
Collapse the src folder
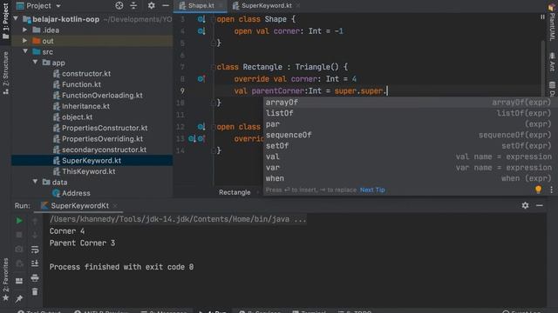click(25, 51)
